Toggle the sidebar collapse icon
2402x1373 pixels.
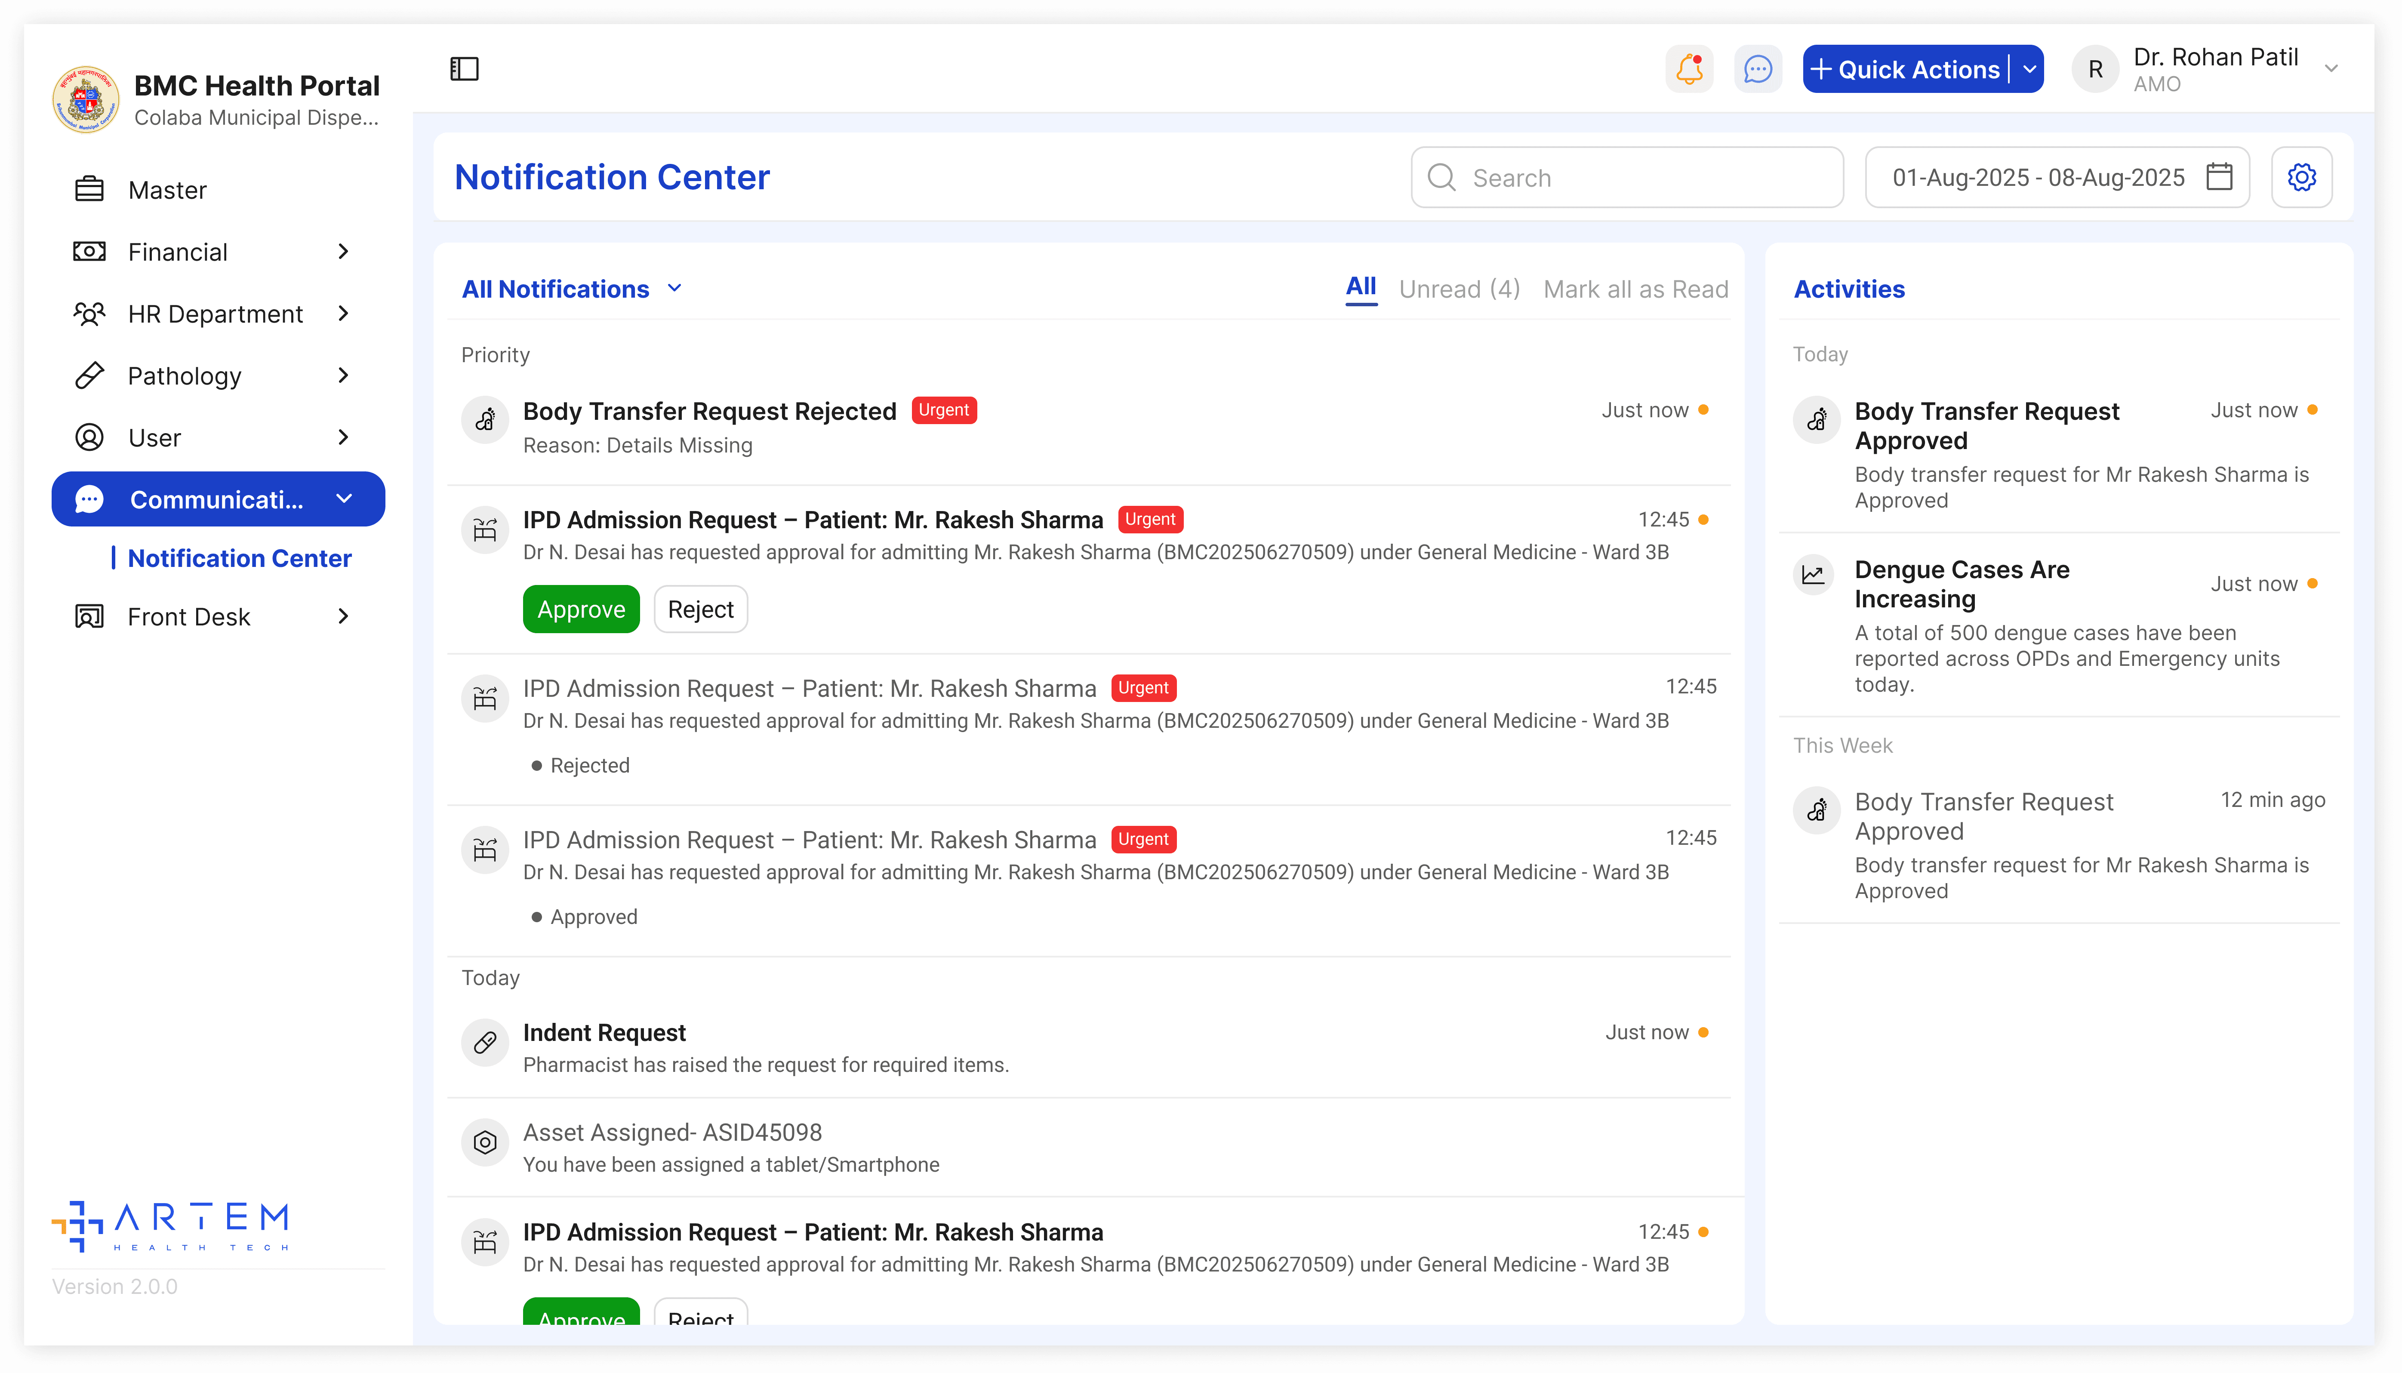coord(464,69)
